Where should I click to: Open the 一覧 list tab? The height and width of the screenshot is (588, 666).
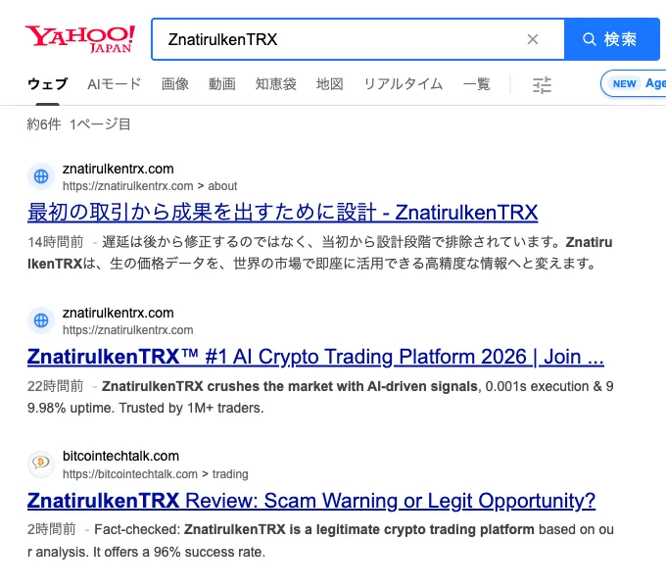(477, 84)
